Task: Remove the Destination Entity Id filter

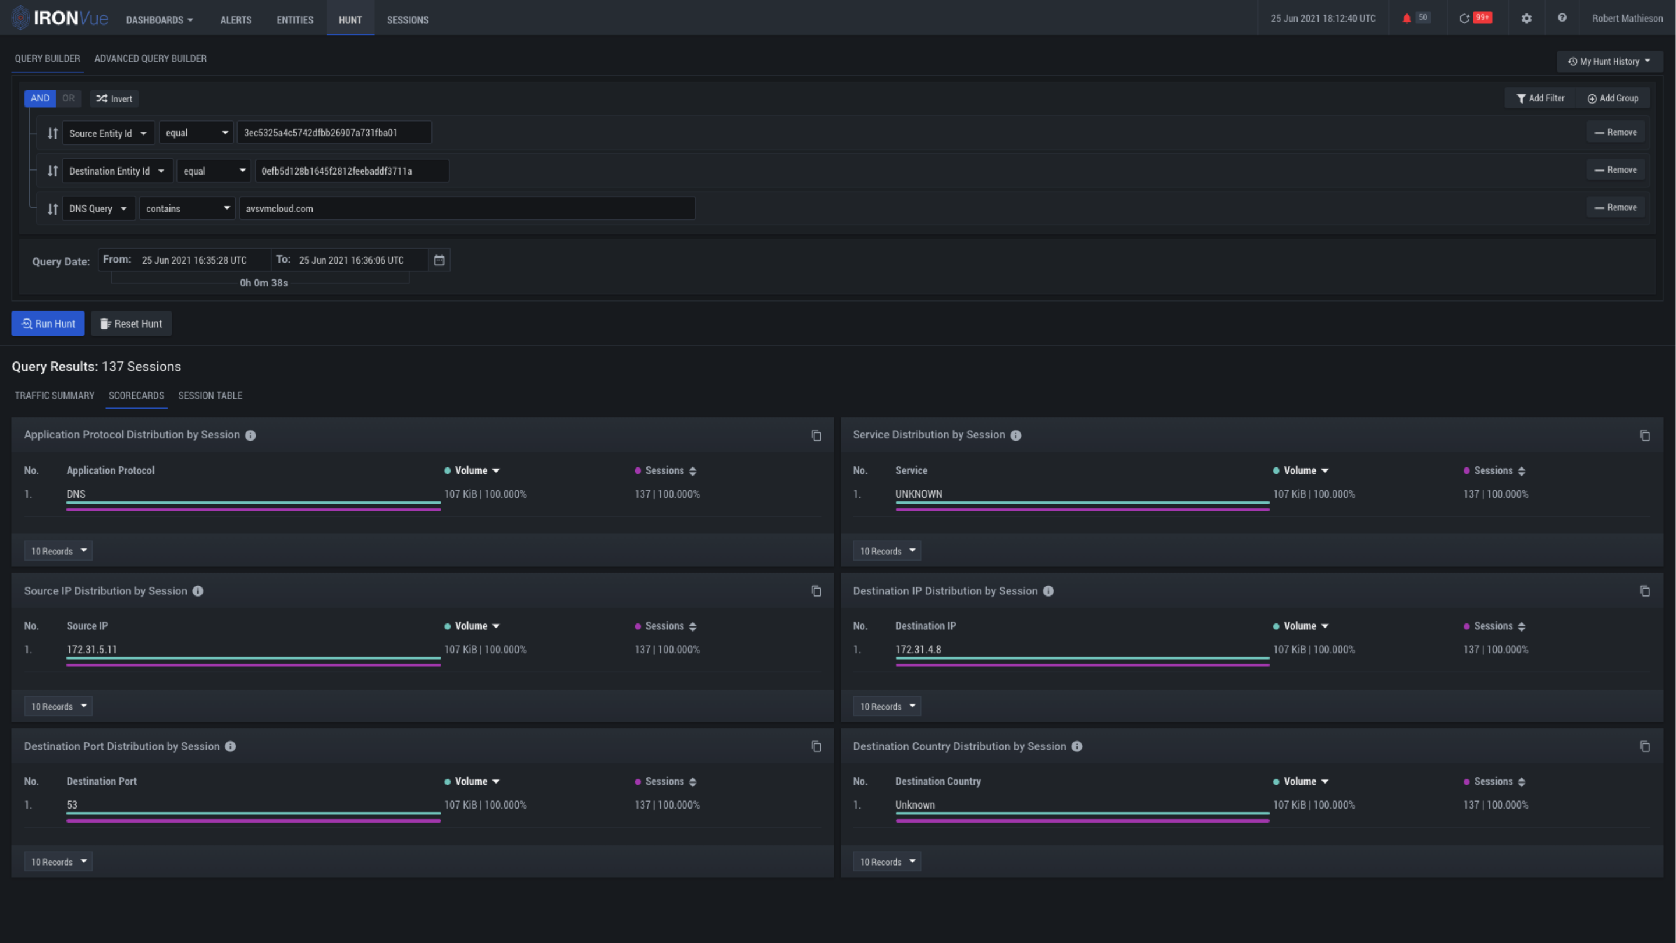Action: coord(1615,171)
